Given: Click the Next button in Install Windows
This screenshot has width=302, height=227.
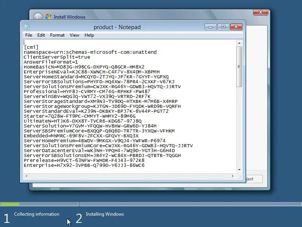Looking at the screenshot, I should 254,179.
